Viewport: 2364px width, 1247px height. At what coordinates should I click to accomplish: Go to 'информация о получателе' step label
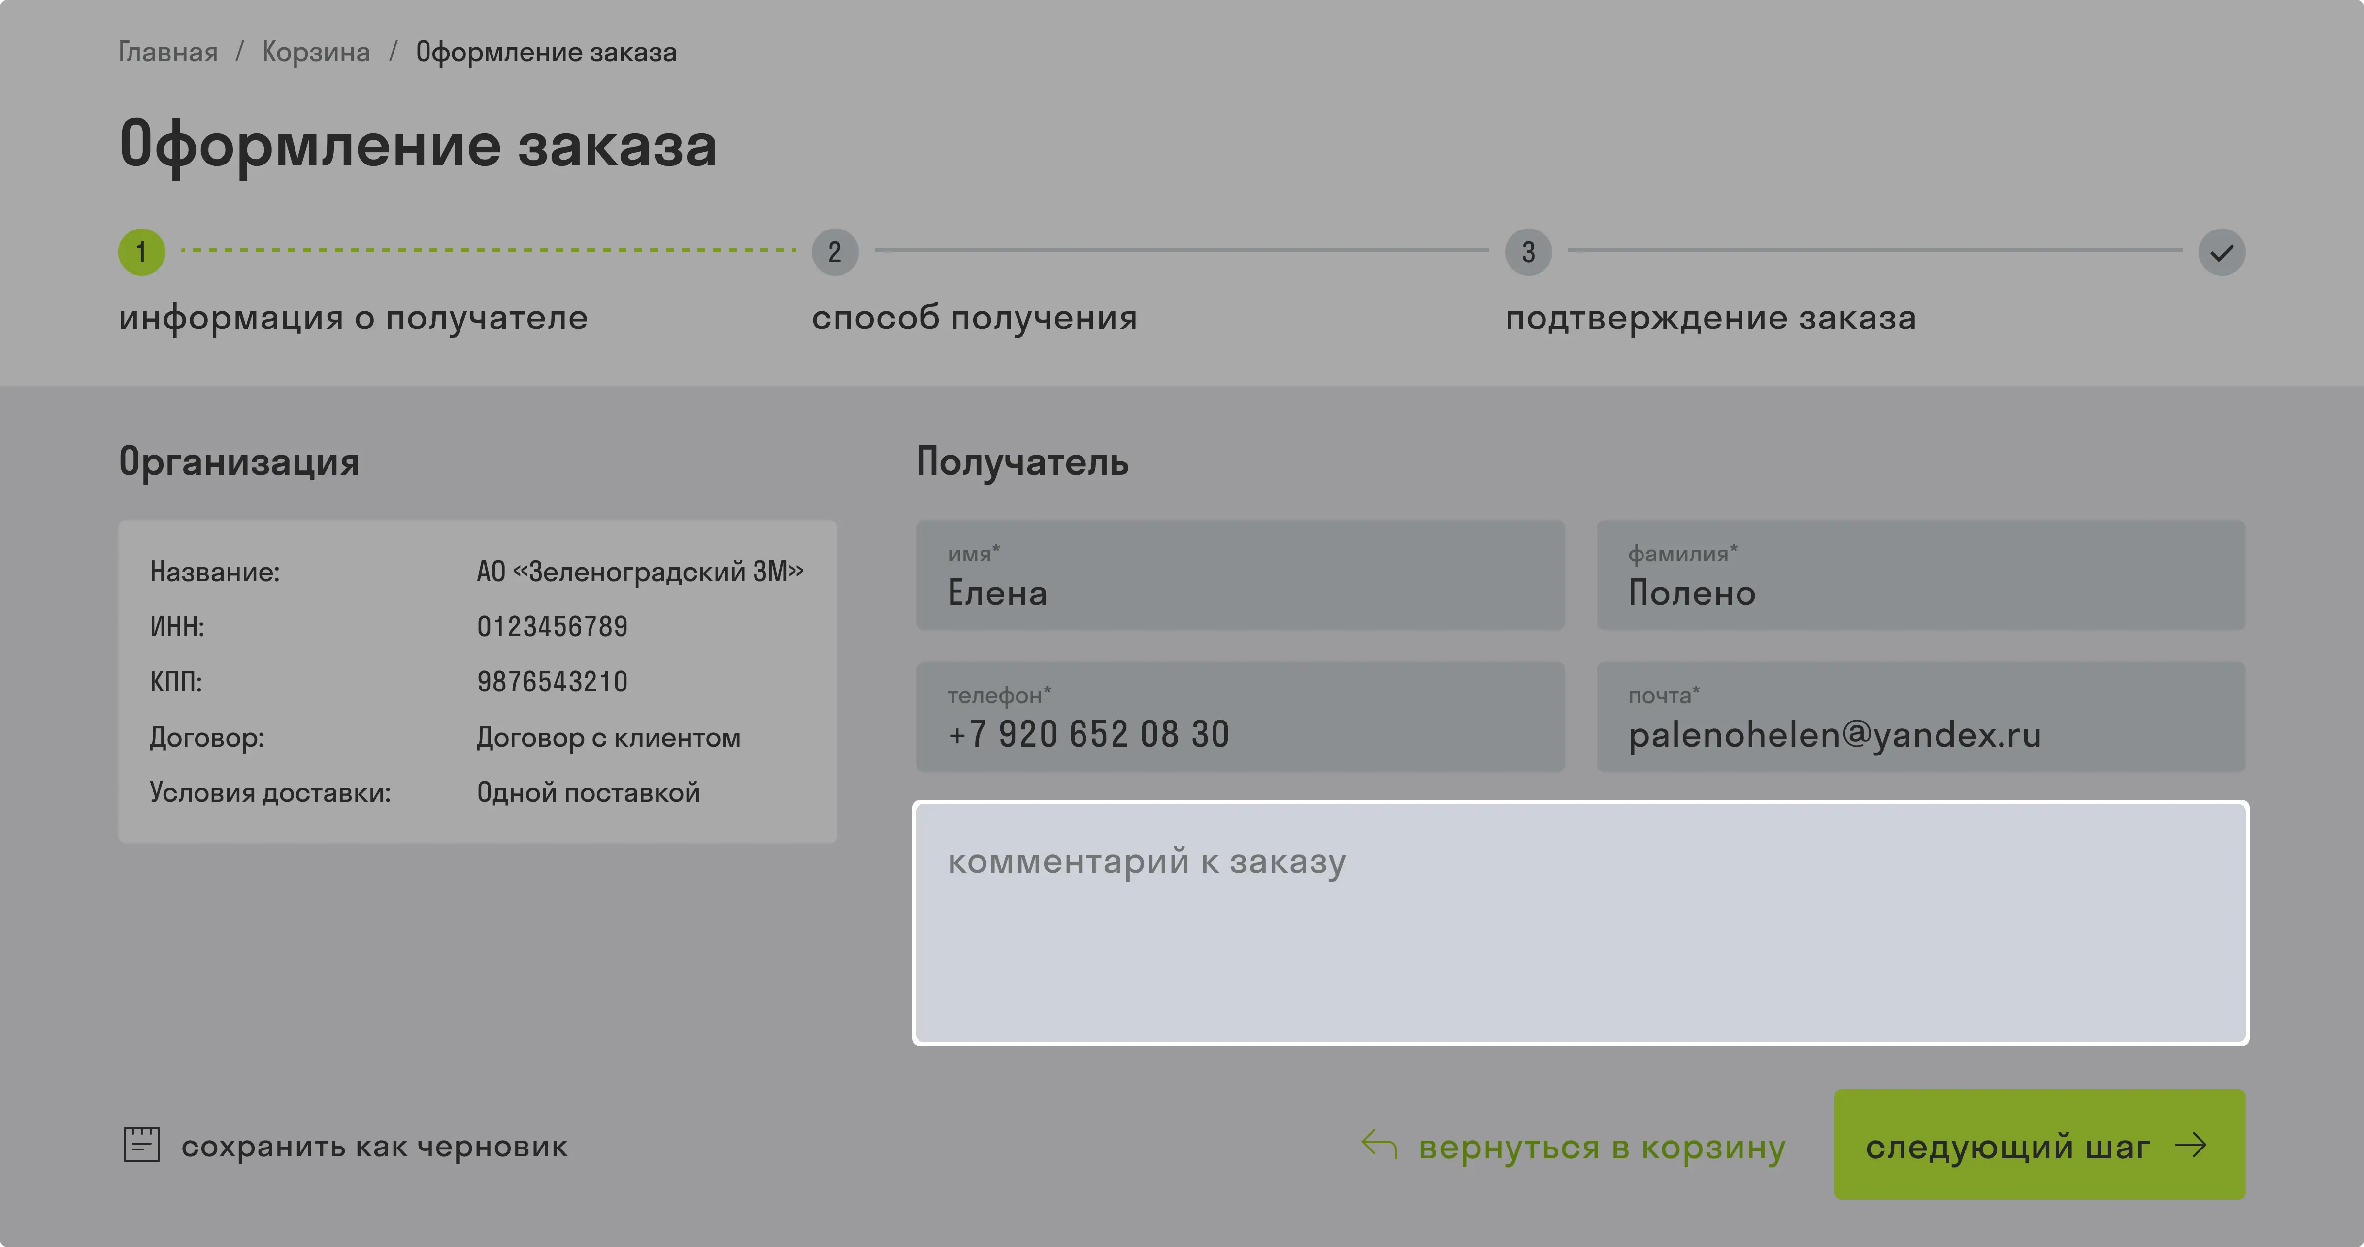pyautogui.click(x=353, y=318)
